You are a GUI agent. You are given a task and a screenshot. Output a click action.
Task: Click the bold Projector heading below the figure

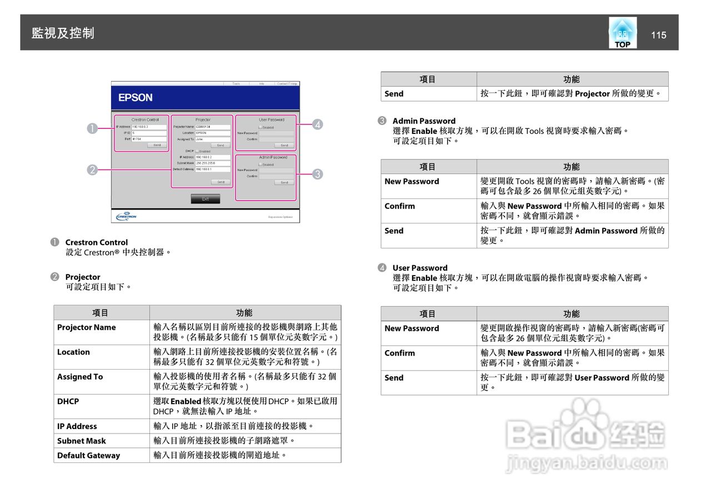pos(83,277)
